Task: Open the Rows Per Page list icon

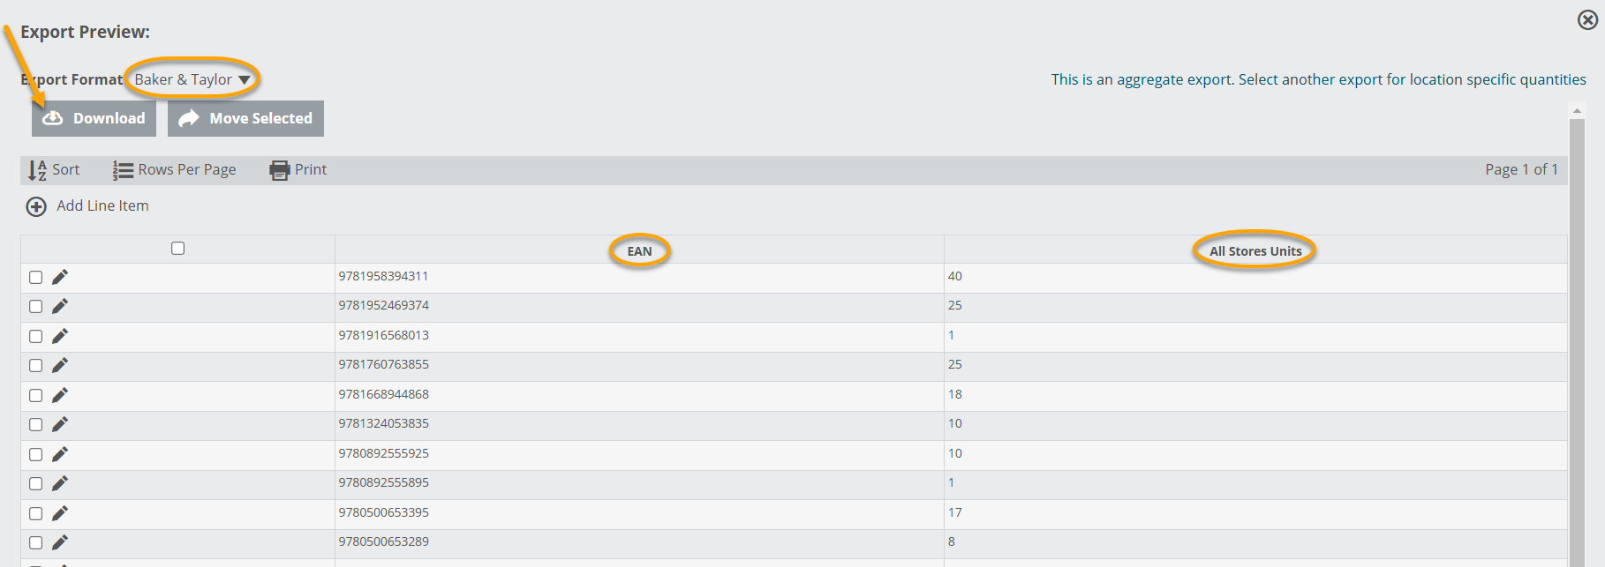Action: (123, 170)
